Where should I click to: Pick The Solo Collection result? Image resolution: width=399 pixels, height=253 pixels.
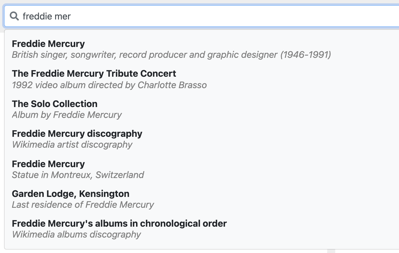pos(55,104)
